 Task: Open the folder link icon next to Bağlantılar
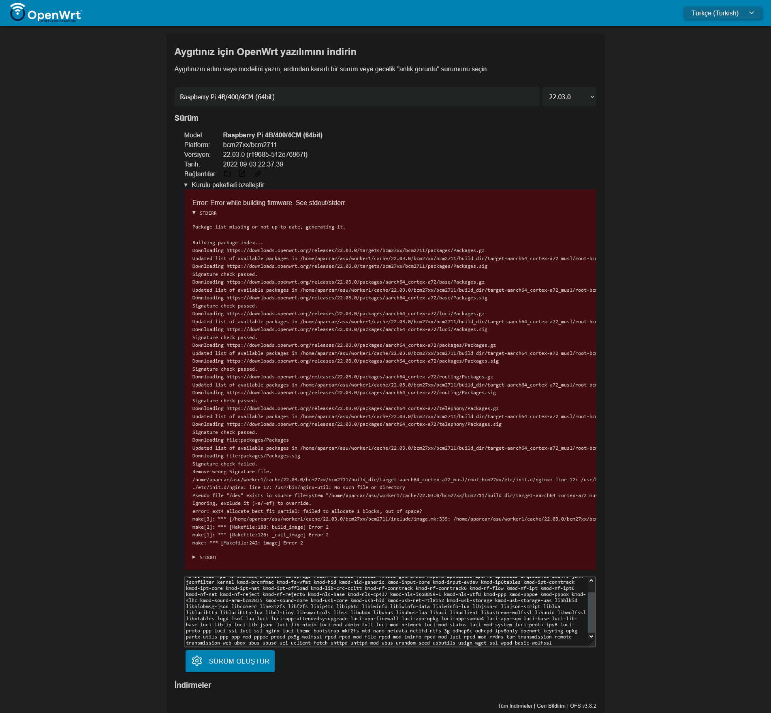(227, 174)
